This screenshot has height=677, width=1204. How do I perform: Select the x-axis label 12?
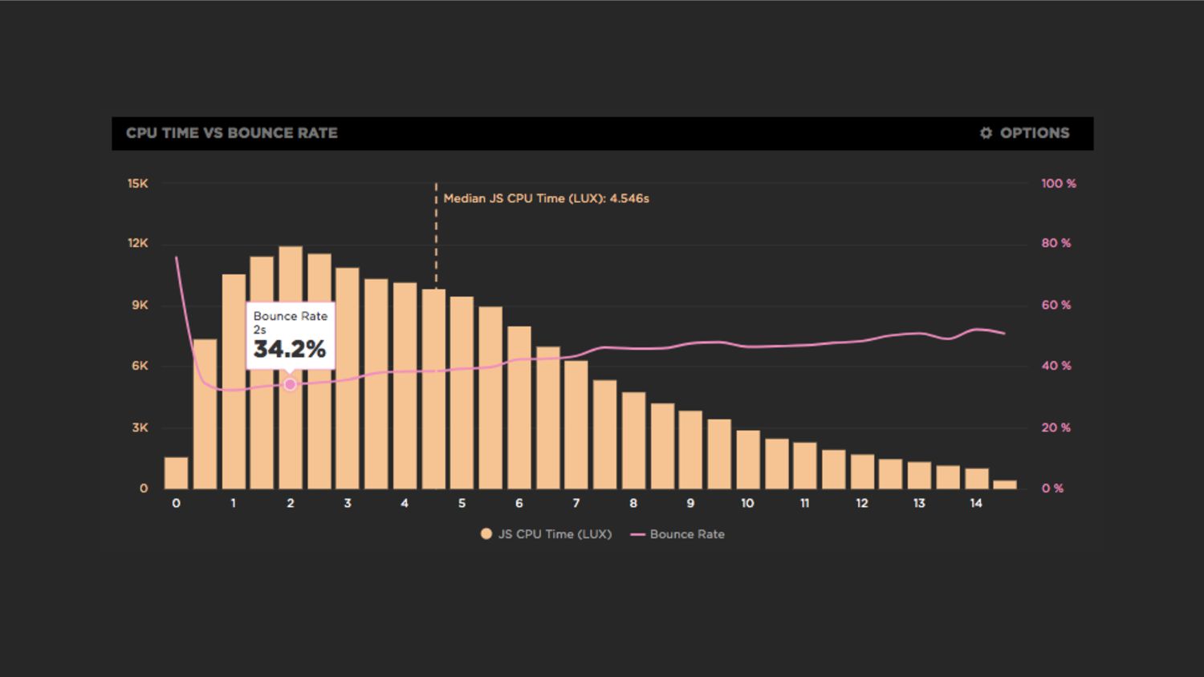(x=862, y=503)
